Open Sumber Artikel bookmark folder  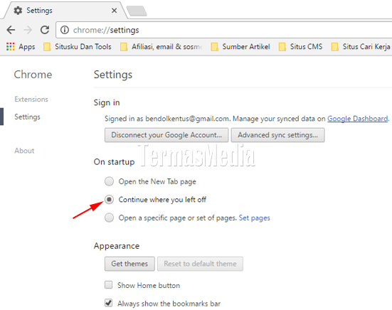coord(240,47)
